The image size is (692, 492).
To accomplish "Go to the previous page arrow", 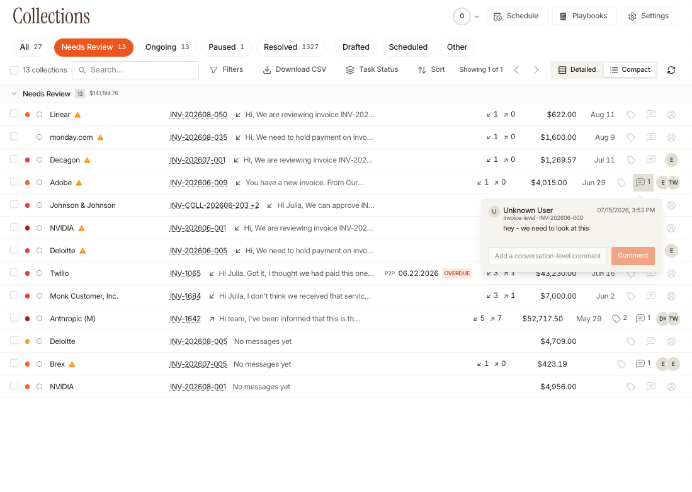I will pos(516,70).
